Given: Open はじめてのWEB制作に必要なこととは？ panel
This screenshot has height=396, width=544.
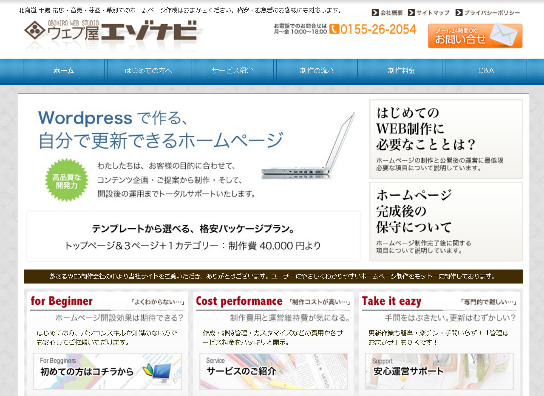Looking at the screenshot, I should point(446,139).
